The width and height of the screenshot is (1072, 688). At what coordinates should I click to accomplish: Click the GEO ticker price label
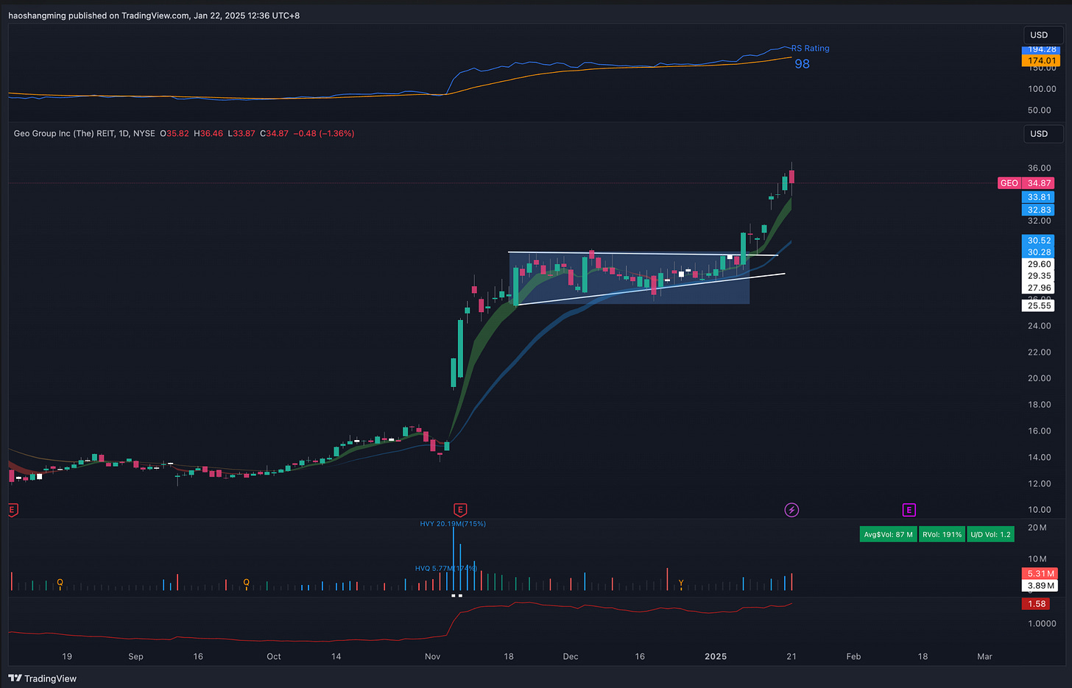1009,183
